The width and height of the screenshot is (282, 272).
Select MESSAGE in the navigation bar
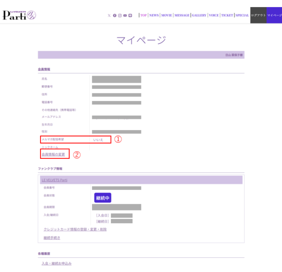(182, 16)
